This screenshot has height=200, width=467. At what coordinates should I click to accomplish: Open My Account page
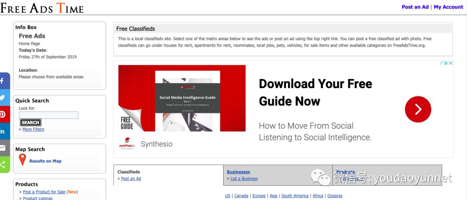[x=448, y=7]
